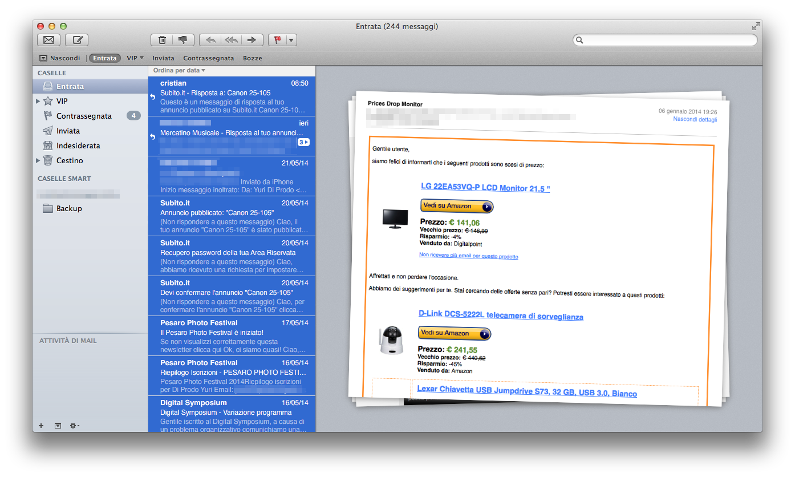795x477 pixels.
Task: Open the D-Link DCS-5222L telecamera link
Action: pos(501,316)
